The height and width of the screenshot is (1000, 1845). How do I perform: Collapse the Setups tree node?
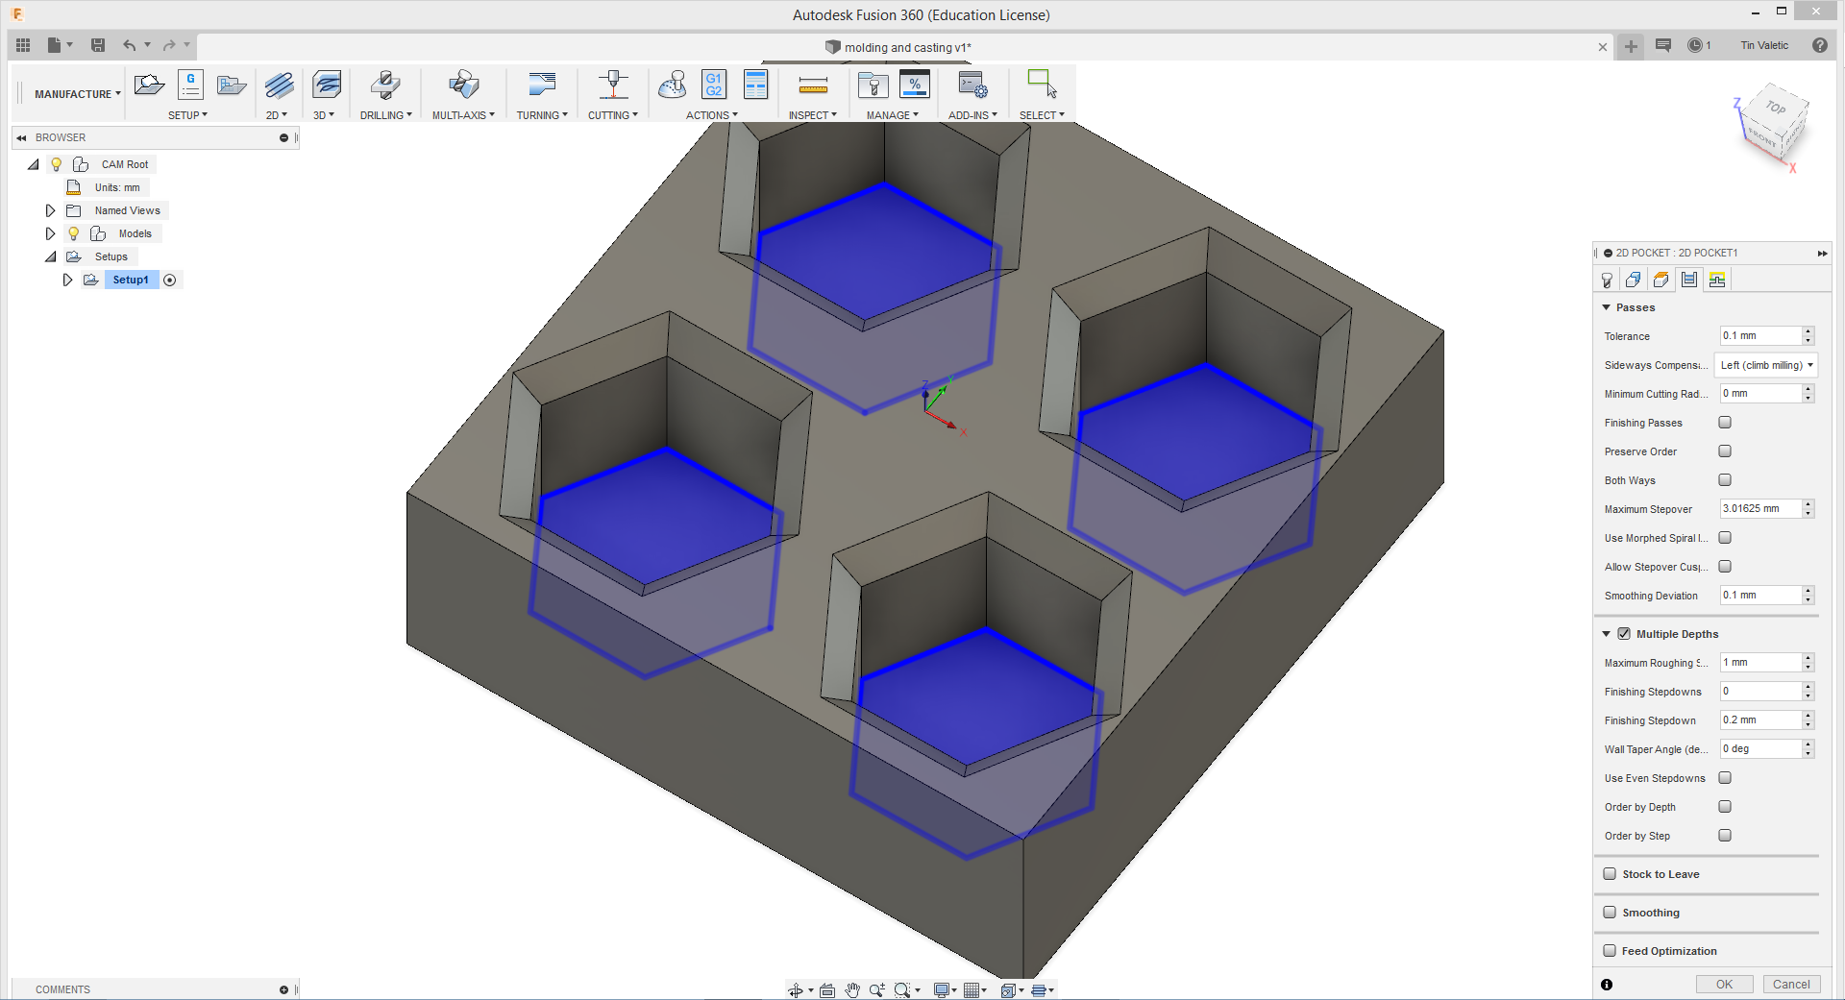[51, 256]
